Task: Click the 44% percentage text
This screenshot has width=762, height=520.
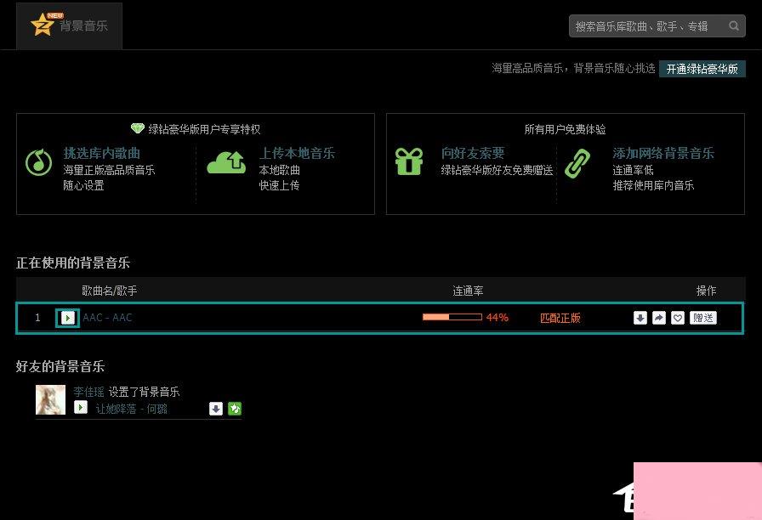Action: coord(498,318)
